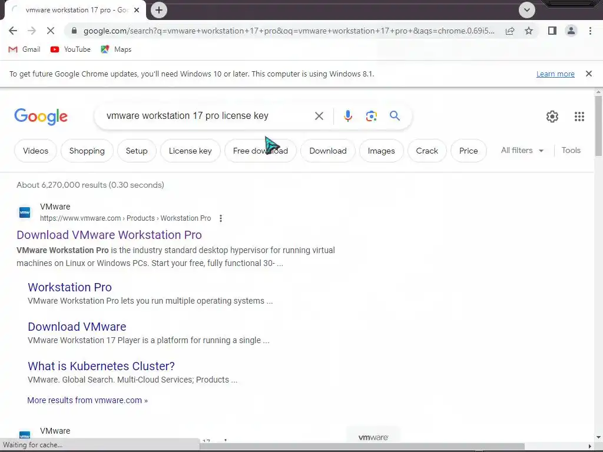Submit search with magnifying glass icon

tap(395, 116)
